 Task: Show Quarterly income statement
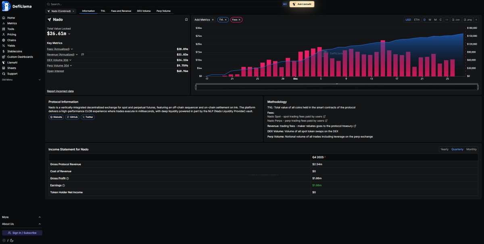tap(457, 149)
